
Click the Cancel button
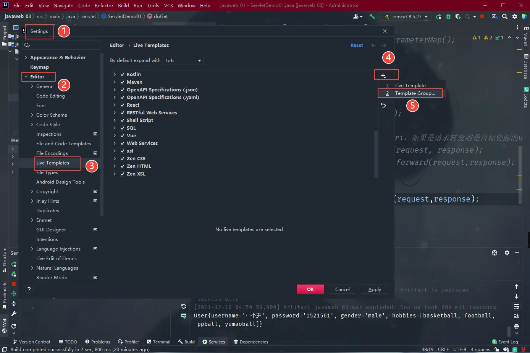343,289
